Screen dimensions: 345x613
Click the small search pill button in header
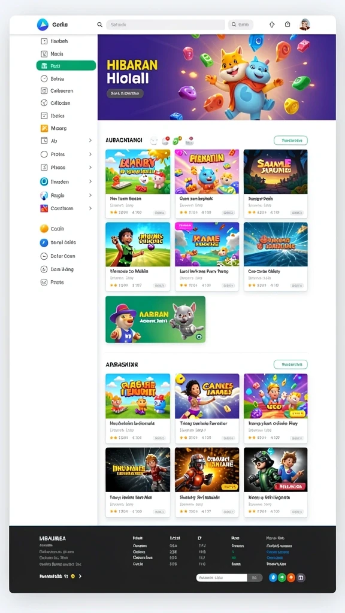coord(241,25)
